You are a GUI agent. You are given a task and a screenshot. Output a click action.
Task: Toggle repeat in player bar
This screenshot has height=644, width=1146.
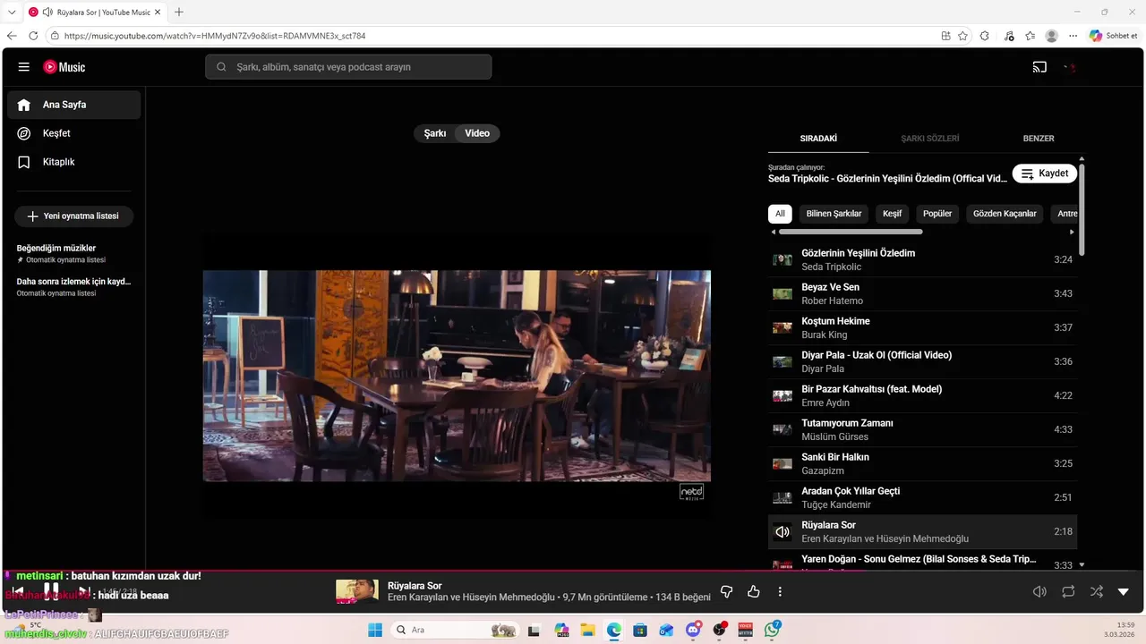click(1068, 591)
